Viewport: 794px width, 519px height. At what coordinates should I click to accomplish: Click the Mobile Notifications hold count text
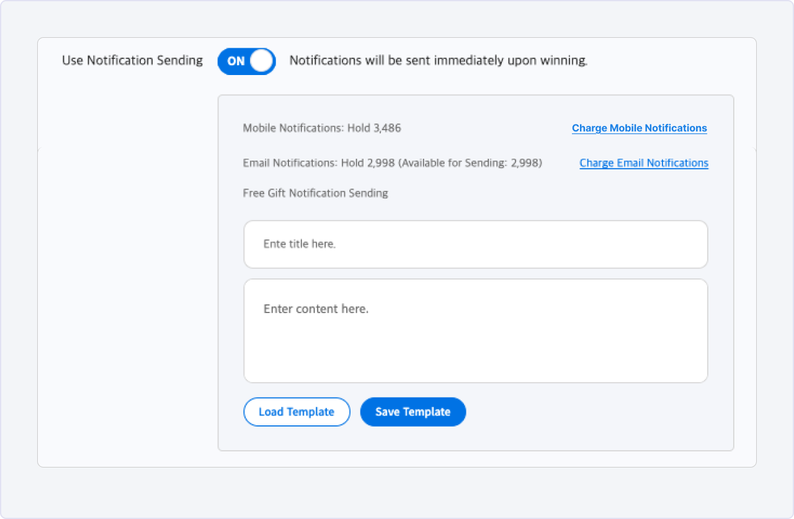click(x=322, y=128)
